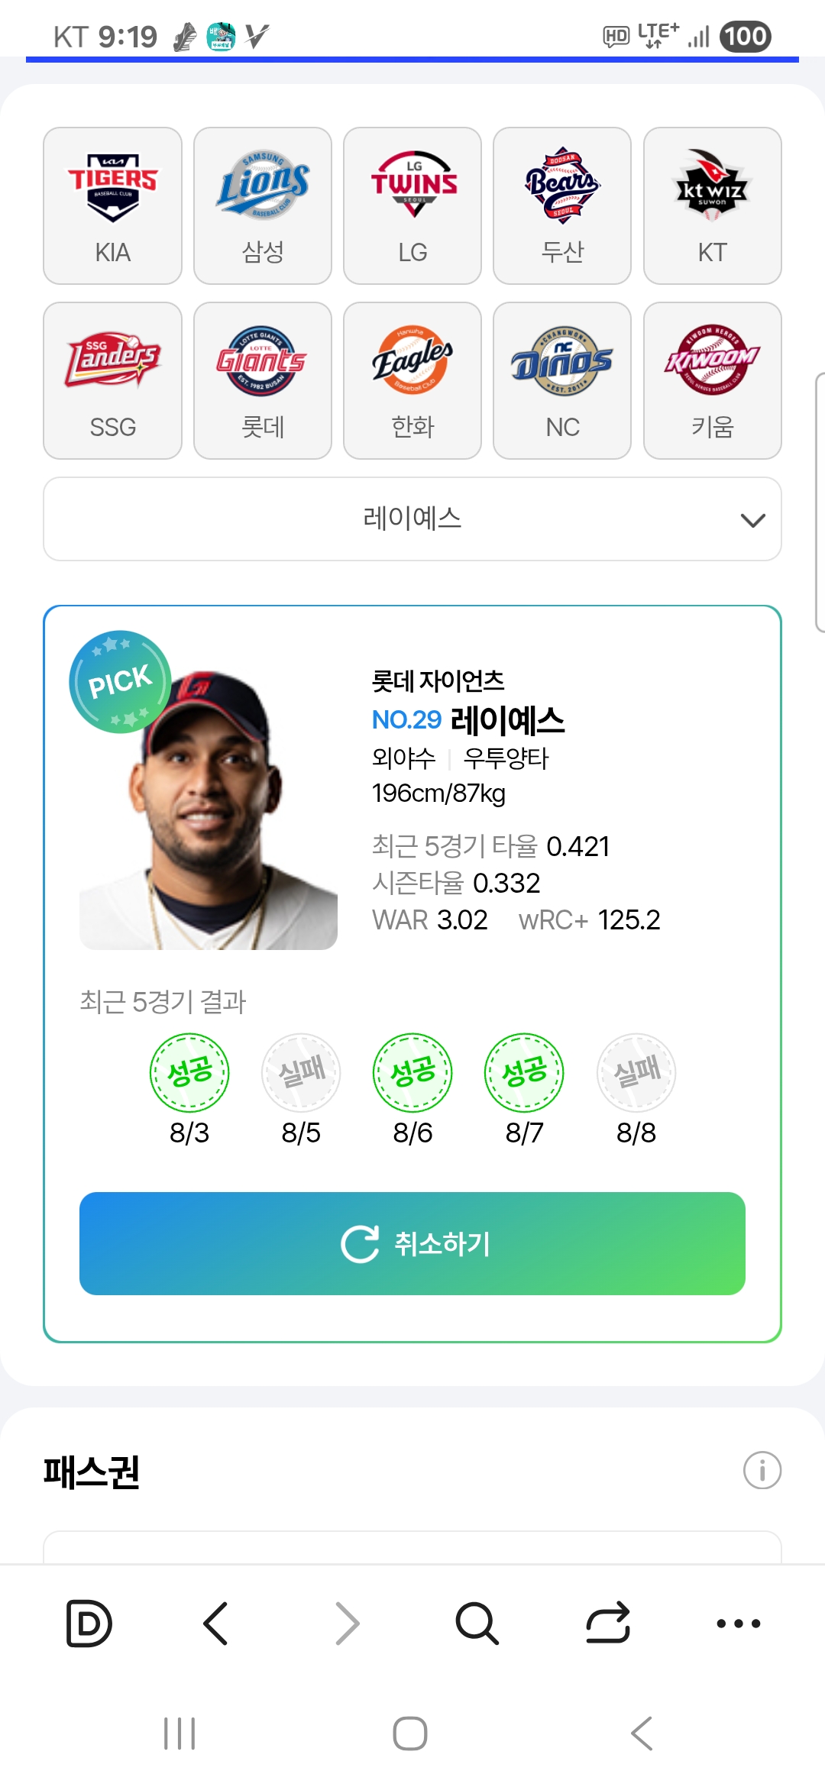The height and width of the screenshot is (1787, 825).
Task: Open the 패스권 info icon
Action: [x=762, y=1470]
